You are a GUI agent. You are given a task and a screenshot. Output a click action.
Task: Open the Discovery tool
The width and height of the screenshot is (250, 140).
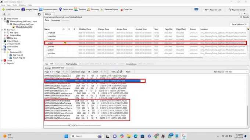pos(93,10)
